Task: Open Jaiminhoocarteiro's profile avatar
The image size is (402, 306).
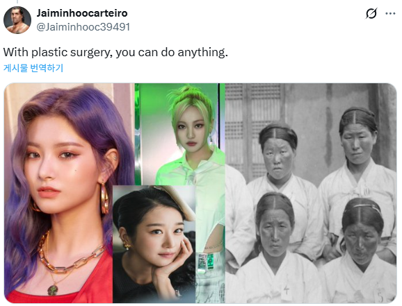Action: coord(17,20)
